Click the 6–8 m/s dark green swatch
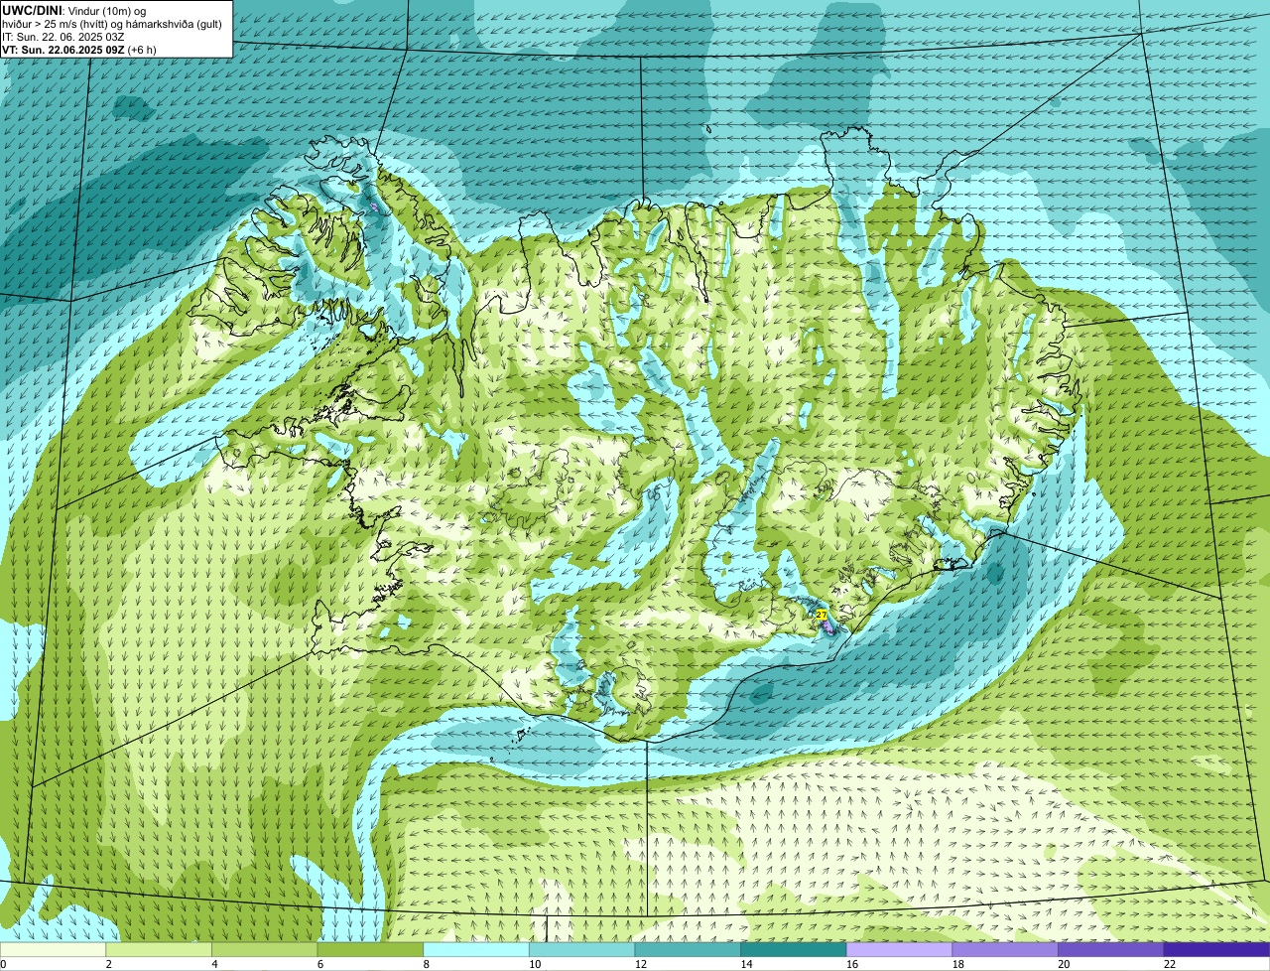The width and height of the screenshot is (1270, 971). pos(370,949)
